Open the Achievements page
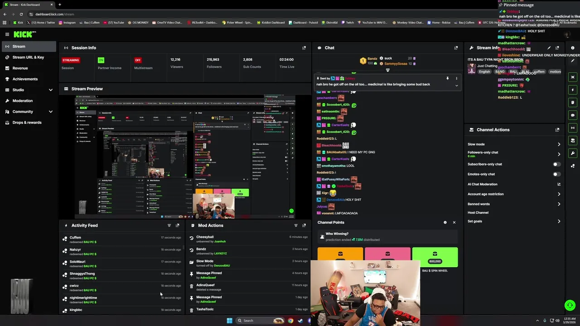 coord(28,79)
